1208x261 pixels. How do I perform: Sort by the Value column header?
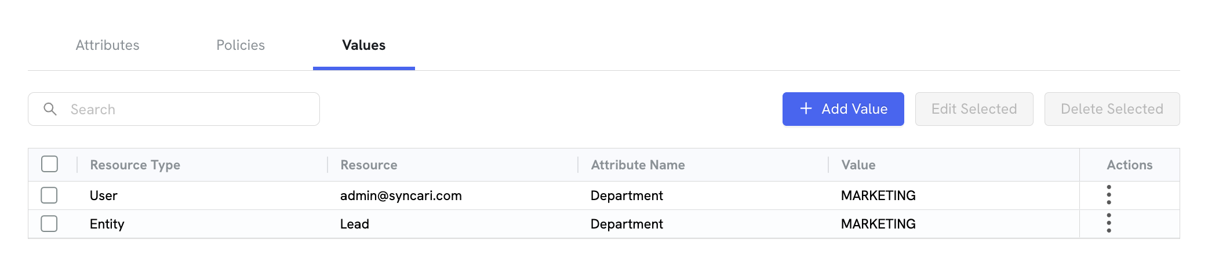858,165
